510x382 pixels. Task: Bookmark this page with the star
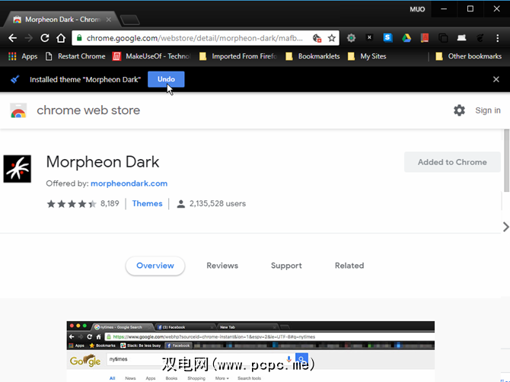pos(331,38)
